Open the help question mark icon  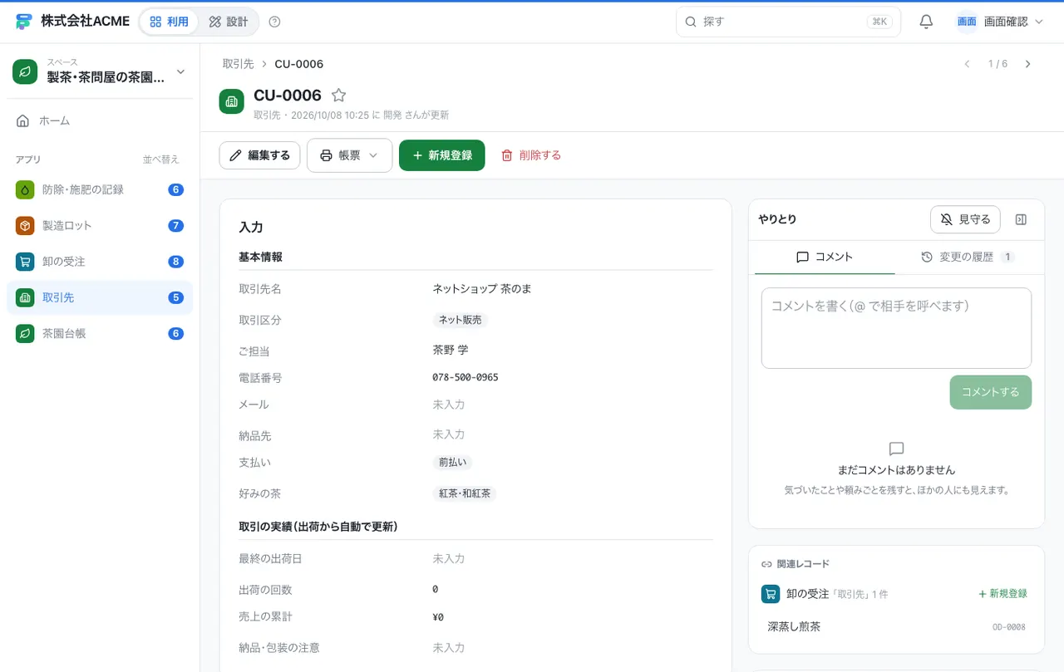(x=275, y=22)
